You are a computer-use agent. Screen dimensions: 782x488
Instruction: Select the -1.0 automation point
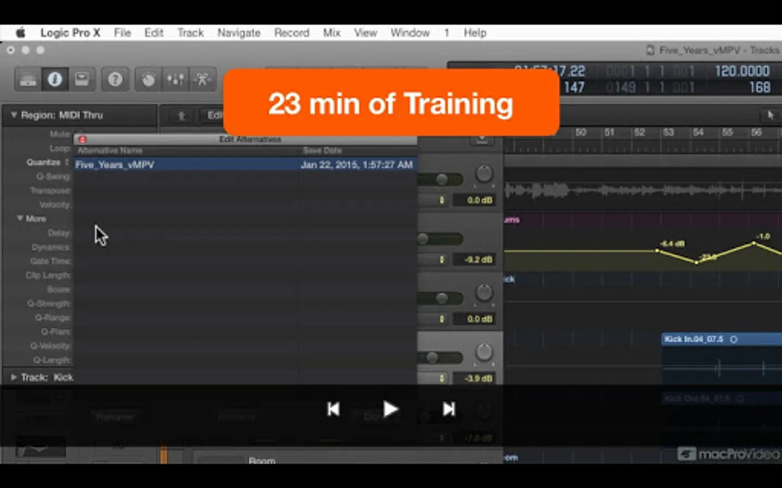(x=753, y=243)
